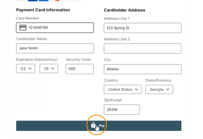203x139 pixels.
Task: Select the Zip/Postal field with 30316
Action: click(x=121, y=110)
